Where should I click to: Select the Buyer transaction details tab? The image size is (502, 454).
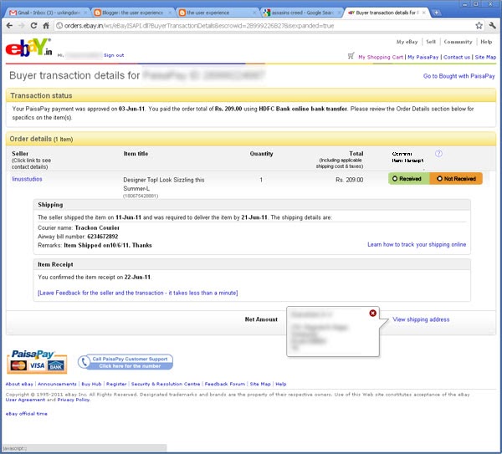point(386,13)
